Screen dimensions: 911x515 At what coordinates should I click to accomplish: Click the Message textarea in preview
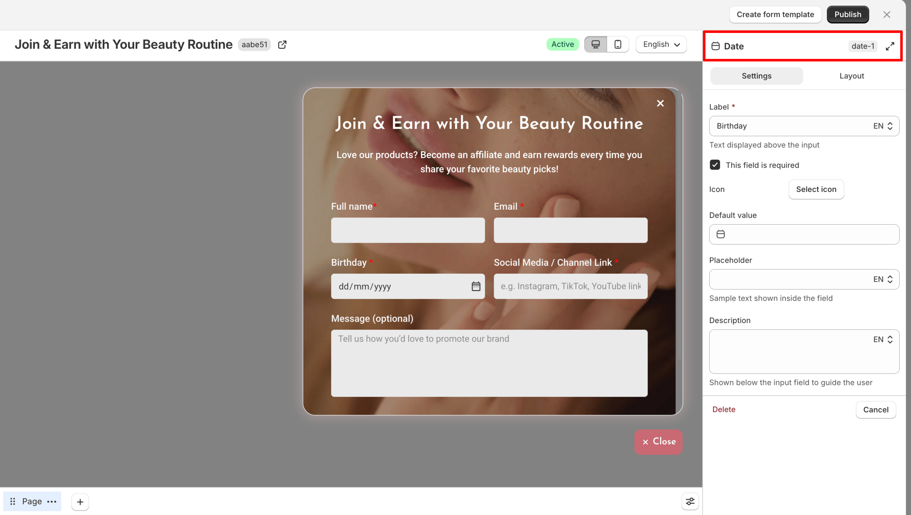pyautogui.click(x=489, y=363)
